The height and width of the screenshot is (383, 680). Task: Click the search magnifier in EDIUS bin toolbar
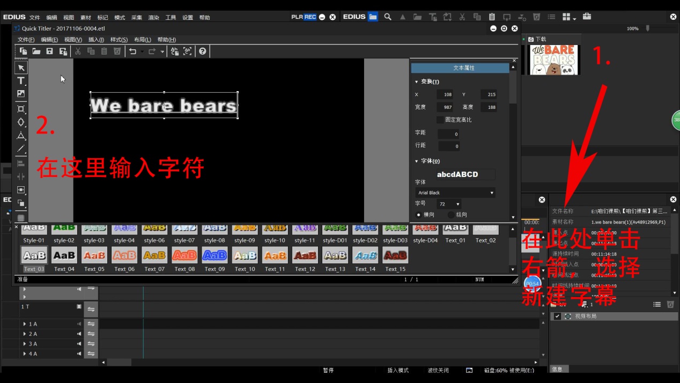tap(388, 17)
